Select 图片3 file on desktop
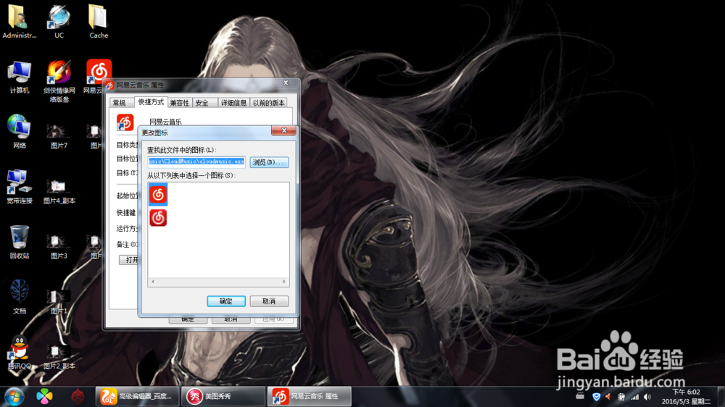 pyautogui.click(x=59, y=246)
